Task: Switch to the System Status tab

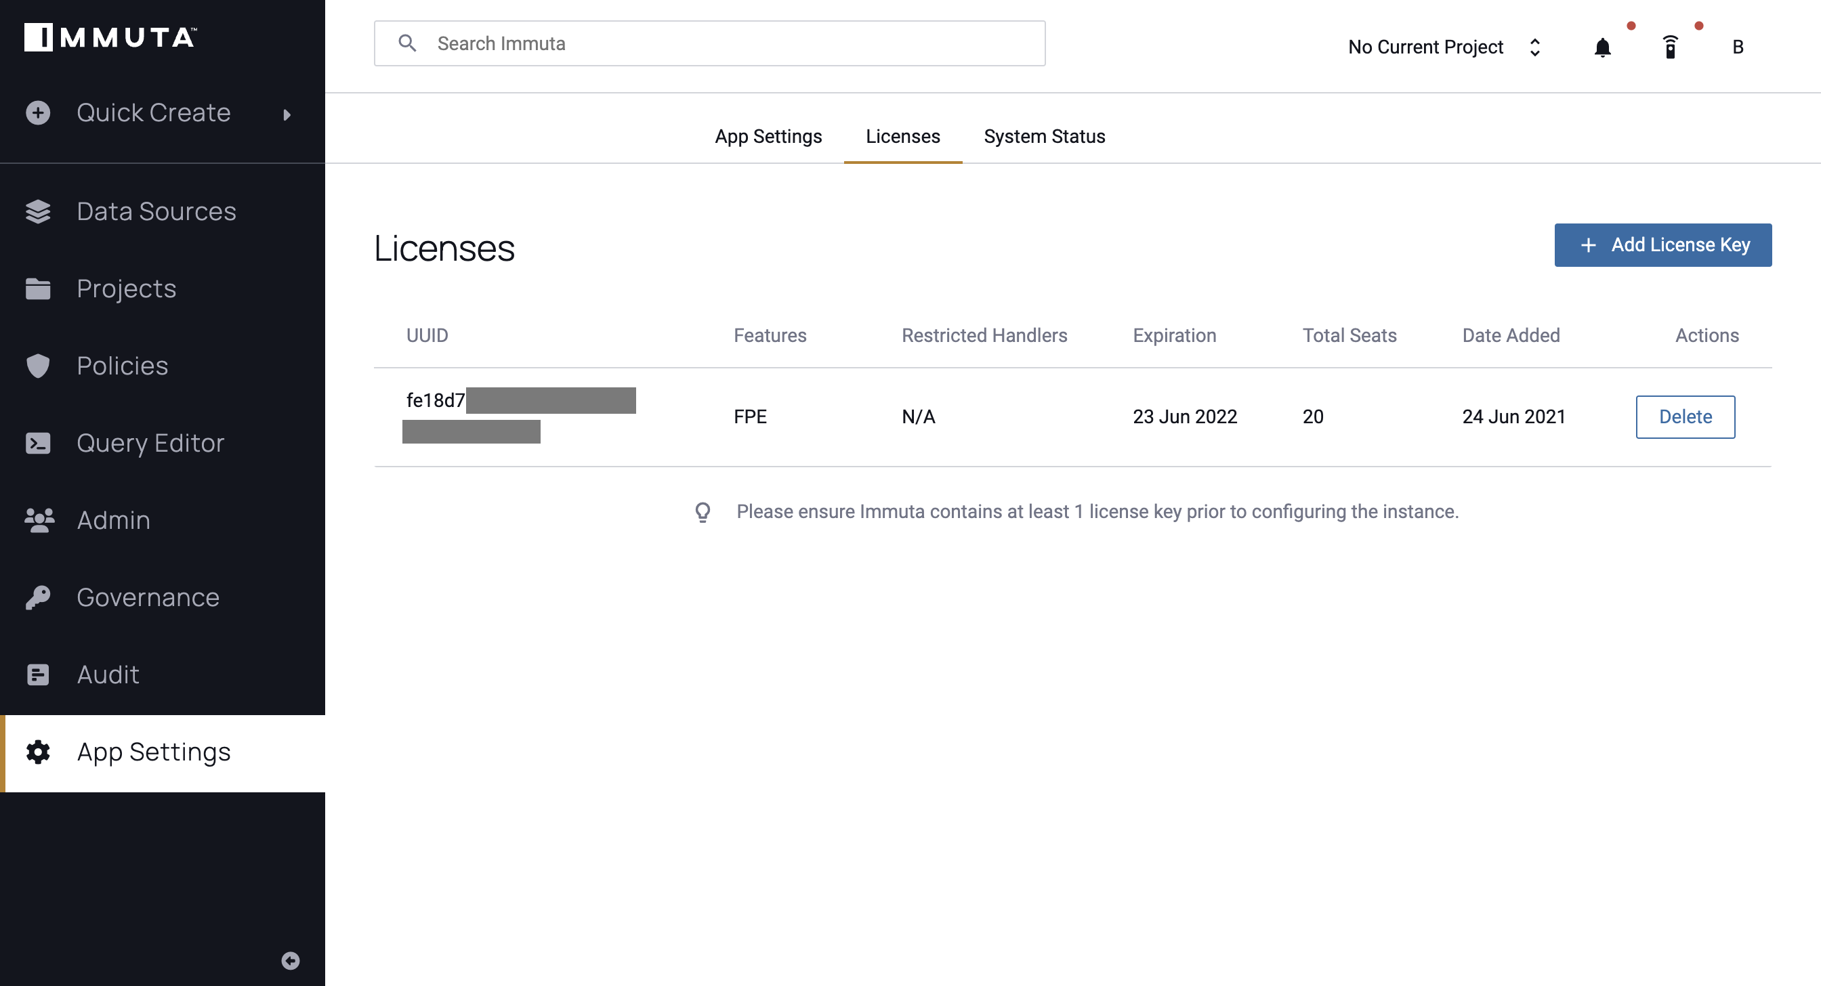Action: point(1044,136)
